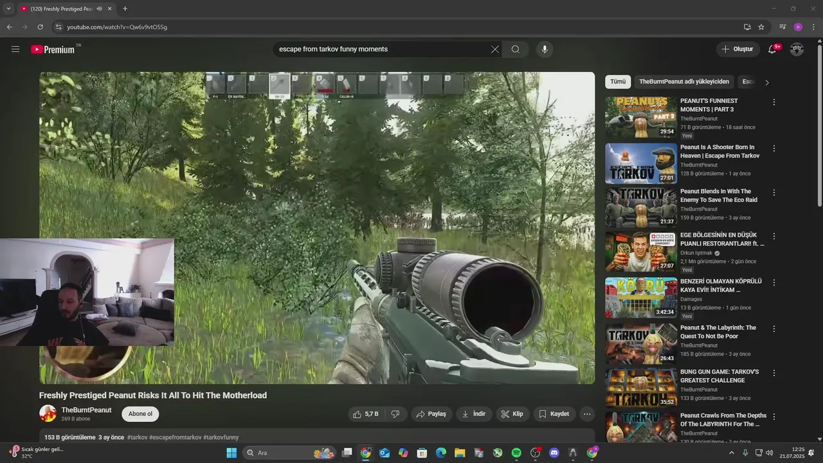This screenshot has height=463, width=823.
Task: Open options for BUNG GUN GAME video
Action: pos(774,373)
